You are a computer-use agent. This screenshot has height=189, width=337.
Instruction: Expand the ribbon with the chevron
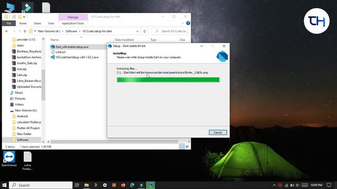(183, 23)
